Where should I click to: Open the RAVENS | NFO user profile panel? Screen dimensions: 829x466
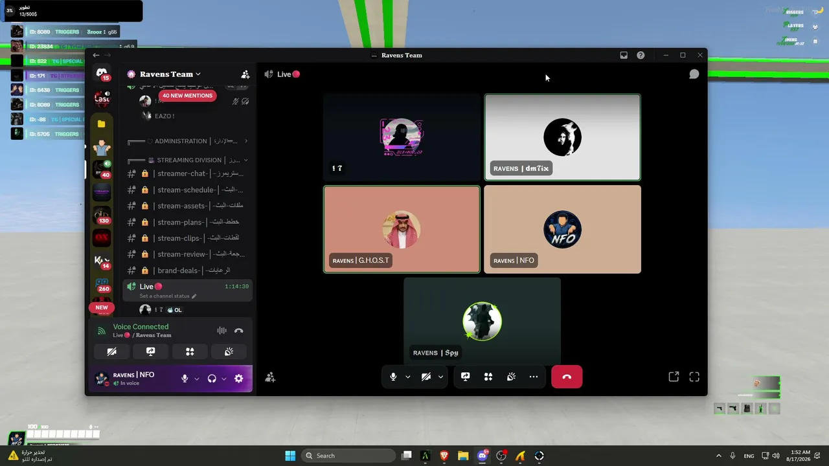[134, 379]
